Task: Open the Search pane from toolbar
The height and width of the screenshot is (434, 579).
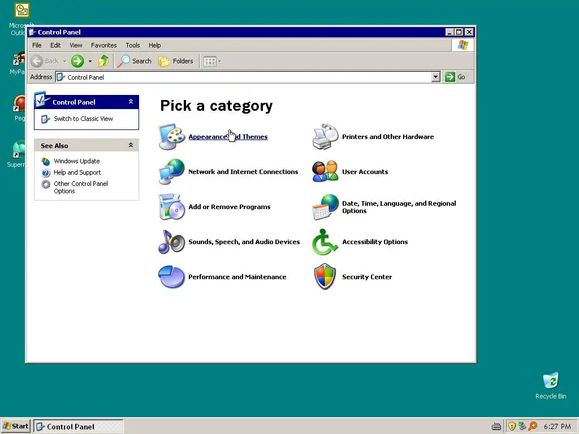Action: pyautogui.click(x=135, y=61)
